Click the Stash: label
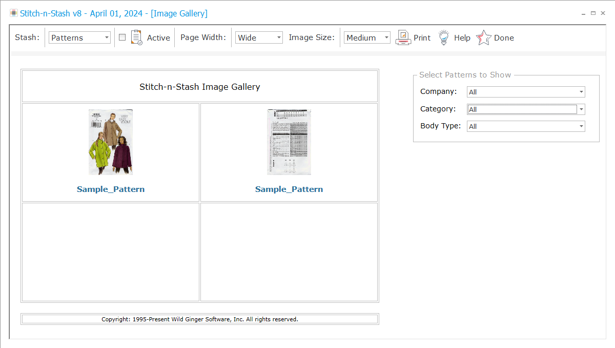 coord(27,37)
